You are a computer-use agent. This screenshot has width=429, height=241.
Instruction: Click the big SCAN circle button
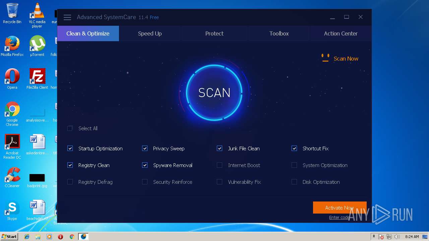point(214,93)
